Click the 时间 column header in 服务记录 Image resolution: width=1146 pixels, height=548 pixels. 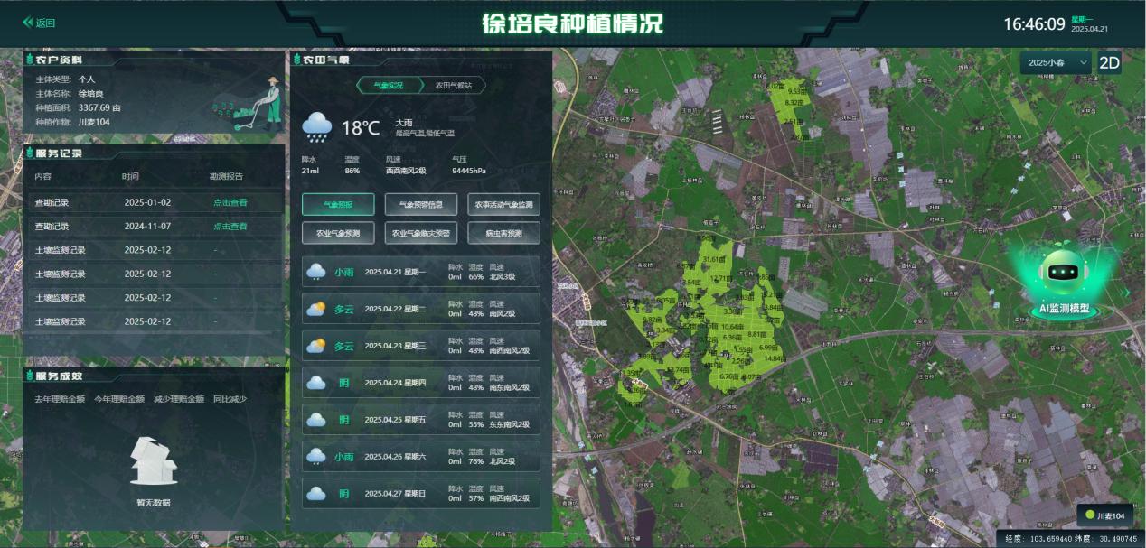coord(130,176)
